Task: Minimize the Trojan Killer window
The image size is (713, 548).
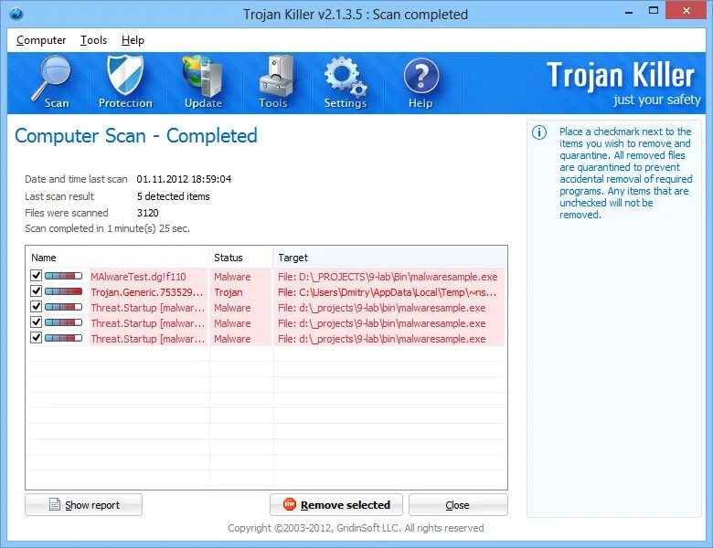Action: pos(629,12)
